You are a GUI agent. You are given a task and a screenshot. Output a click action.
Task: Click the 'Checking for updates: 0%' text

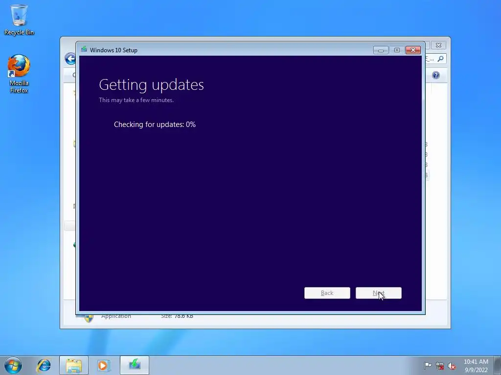click(x=155, y=125)
